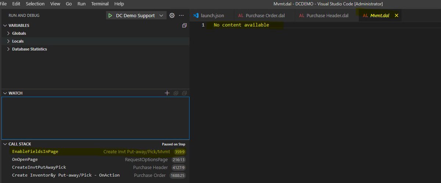Click line badge 1688:25
This screenshot has height=183, width=441.
[x=178, y=175]
